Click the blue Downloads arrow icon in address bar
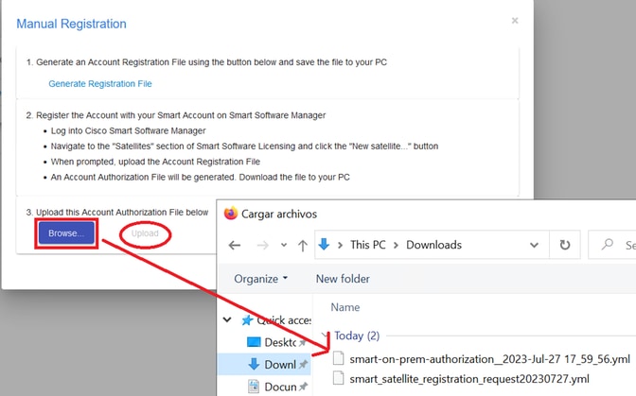 [324, 245]
